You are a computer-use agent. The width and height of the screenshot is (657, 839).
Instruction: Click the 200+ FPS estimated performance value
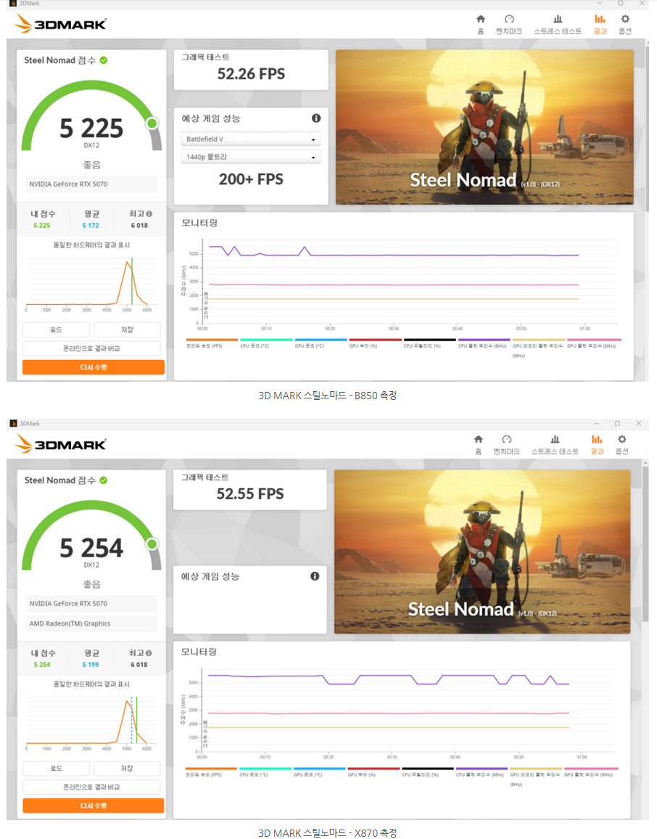point(251,179)
